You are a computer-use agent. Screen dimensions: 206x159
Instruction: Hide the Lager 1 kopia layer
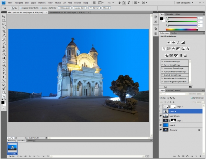coord(161,116)
